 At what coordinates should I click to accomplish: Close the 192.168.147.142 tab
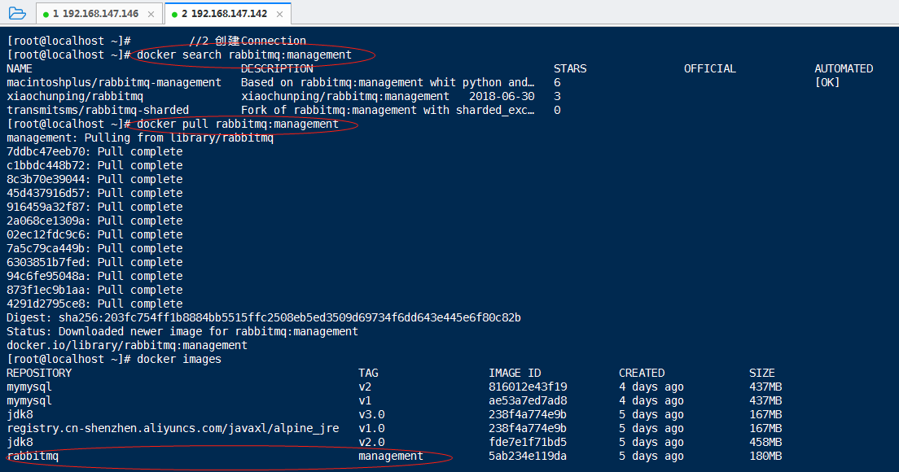coord(279,15)
